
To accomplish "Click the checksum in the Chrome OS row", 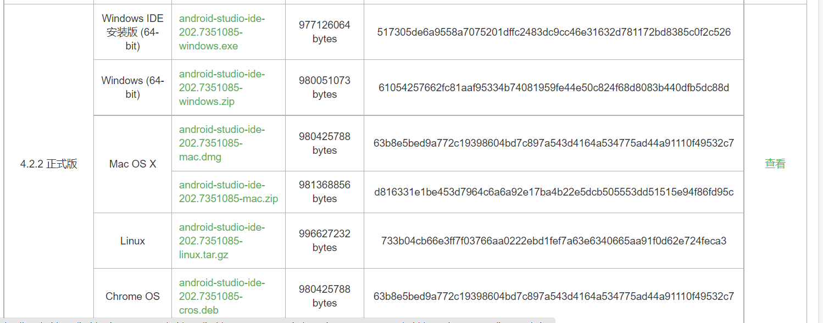I will tap(554, 297).
